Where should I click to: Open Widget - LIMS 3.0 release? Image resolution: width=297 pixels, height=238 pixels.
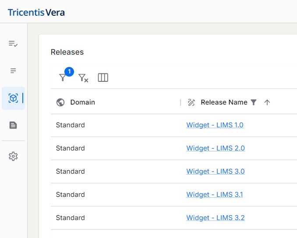216,171
